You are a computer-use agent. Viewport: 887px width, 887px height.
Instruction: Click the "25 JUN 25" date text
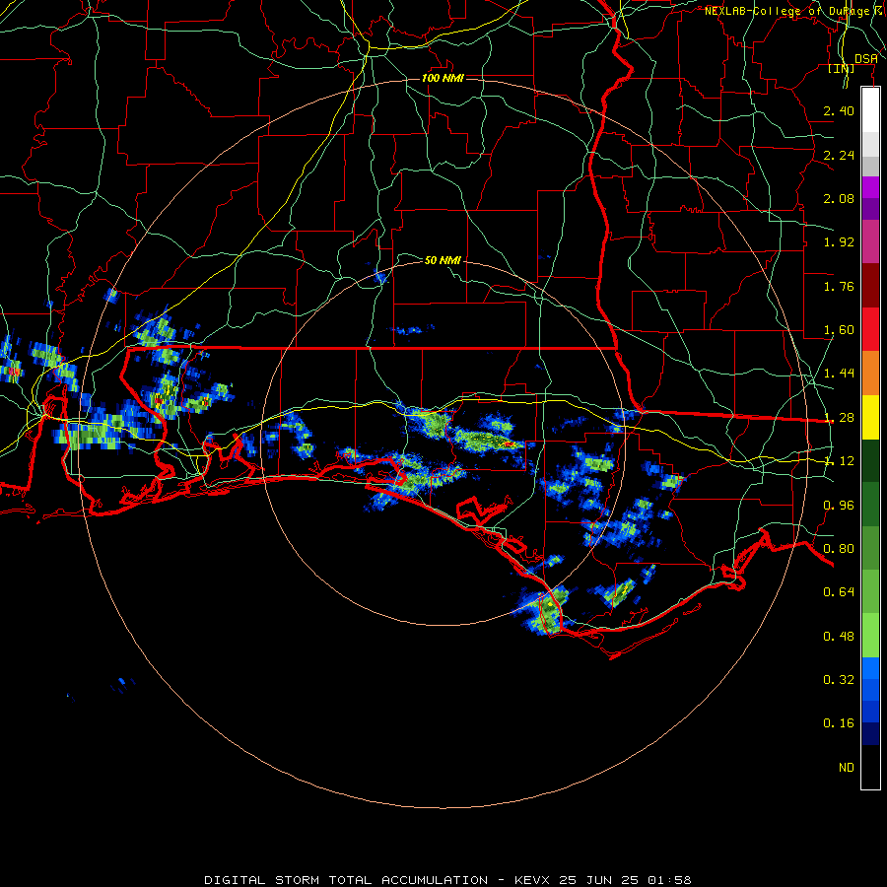point(598,880)
